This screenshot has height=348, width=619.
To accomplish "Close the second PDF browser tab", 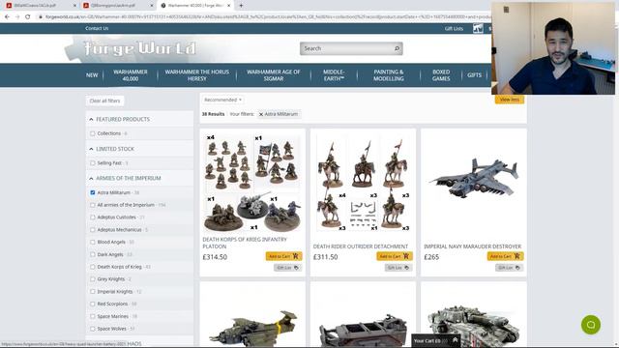I will tap(152, 6).
